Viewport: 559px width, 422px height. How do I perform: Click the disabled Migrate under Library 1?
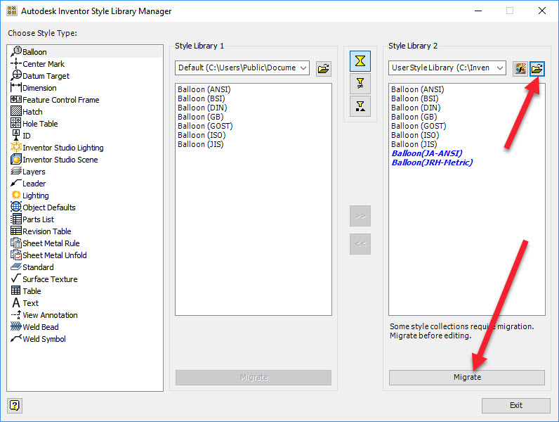tap(254, 378)
